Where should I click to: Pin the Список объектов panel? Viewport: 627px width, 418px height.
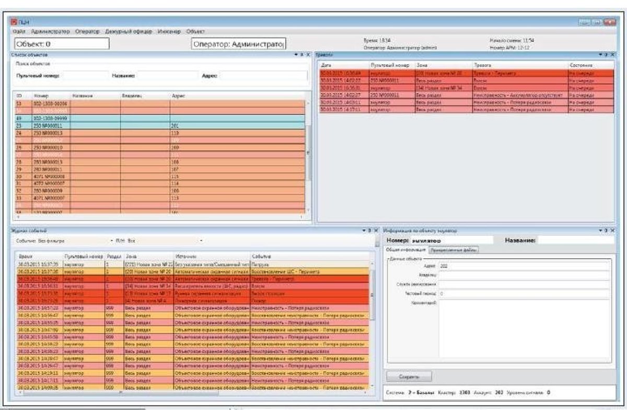tap(301, 54)
